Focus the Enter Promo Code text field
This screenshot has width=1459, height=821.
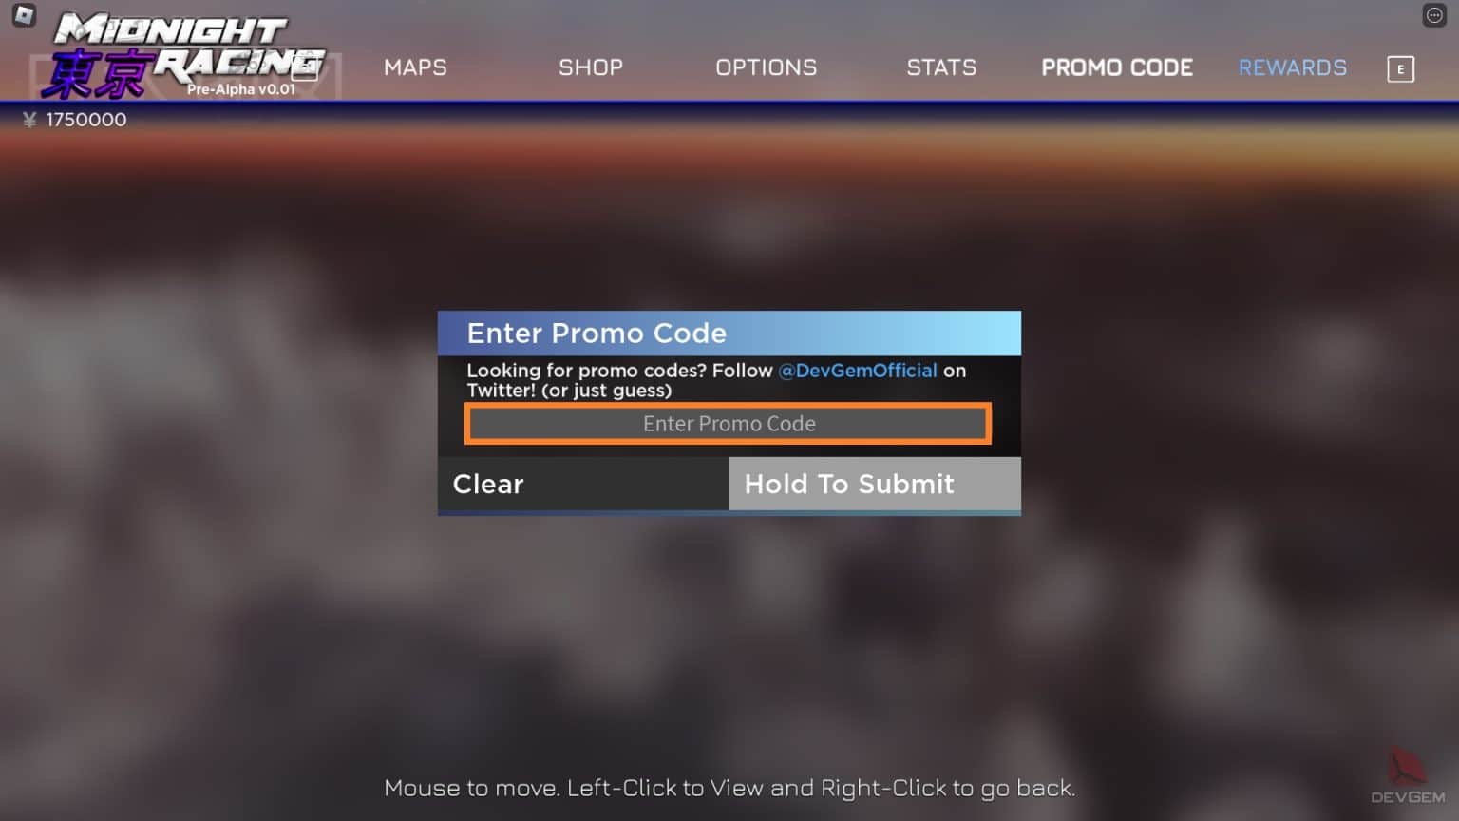tap(729, 424)
